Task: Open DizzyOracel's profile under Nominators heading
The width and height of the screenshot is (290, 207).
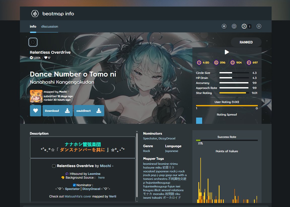Action: click(167, 138)
